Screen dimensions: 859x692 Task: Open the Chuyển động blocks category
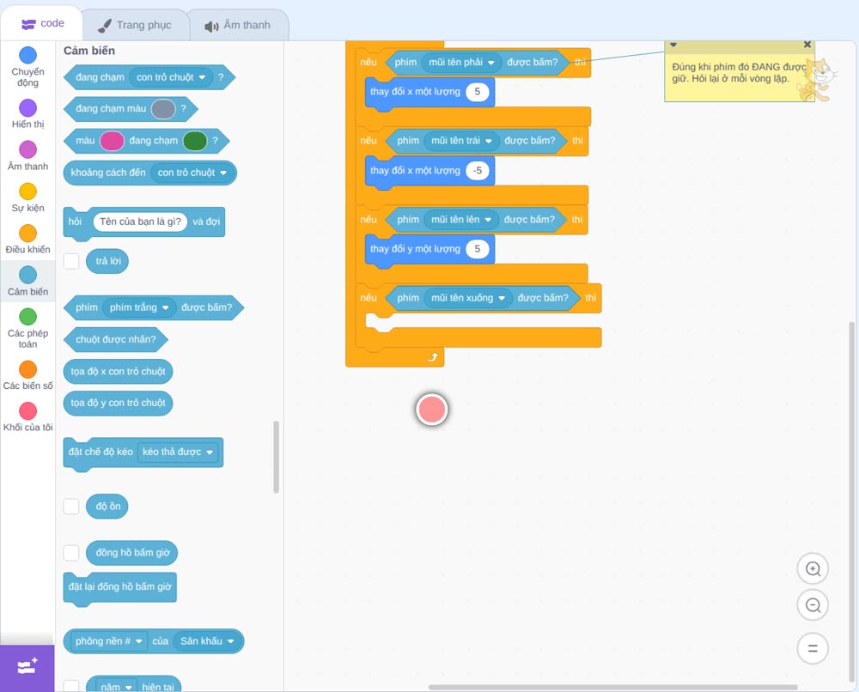(27, 66)
